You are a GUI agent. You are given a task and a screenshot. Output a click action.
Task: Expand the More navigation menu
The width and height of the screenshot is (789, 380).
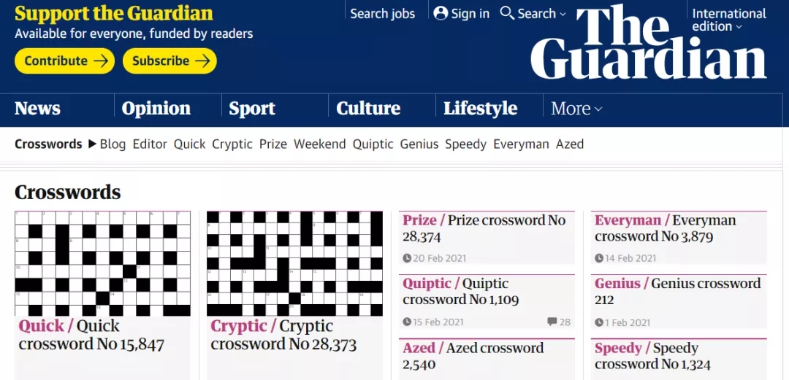point(576,109)
